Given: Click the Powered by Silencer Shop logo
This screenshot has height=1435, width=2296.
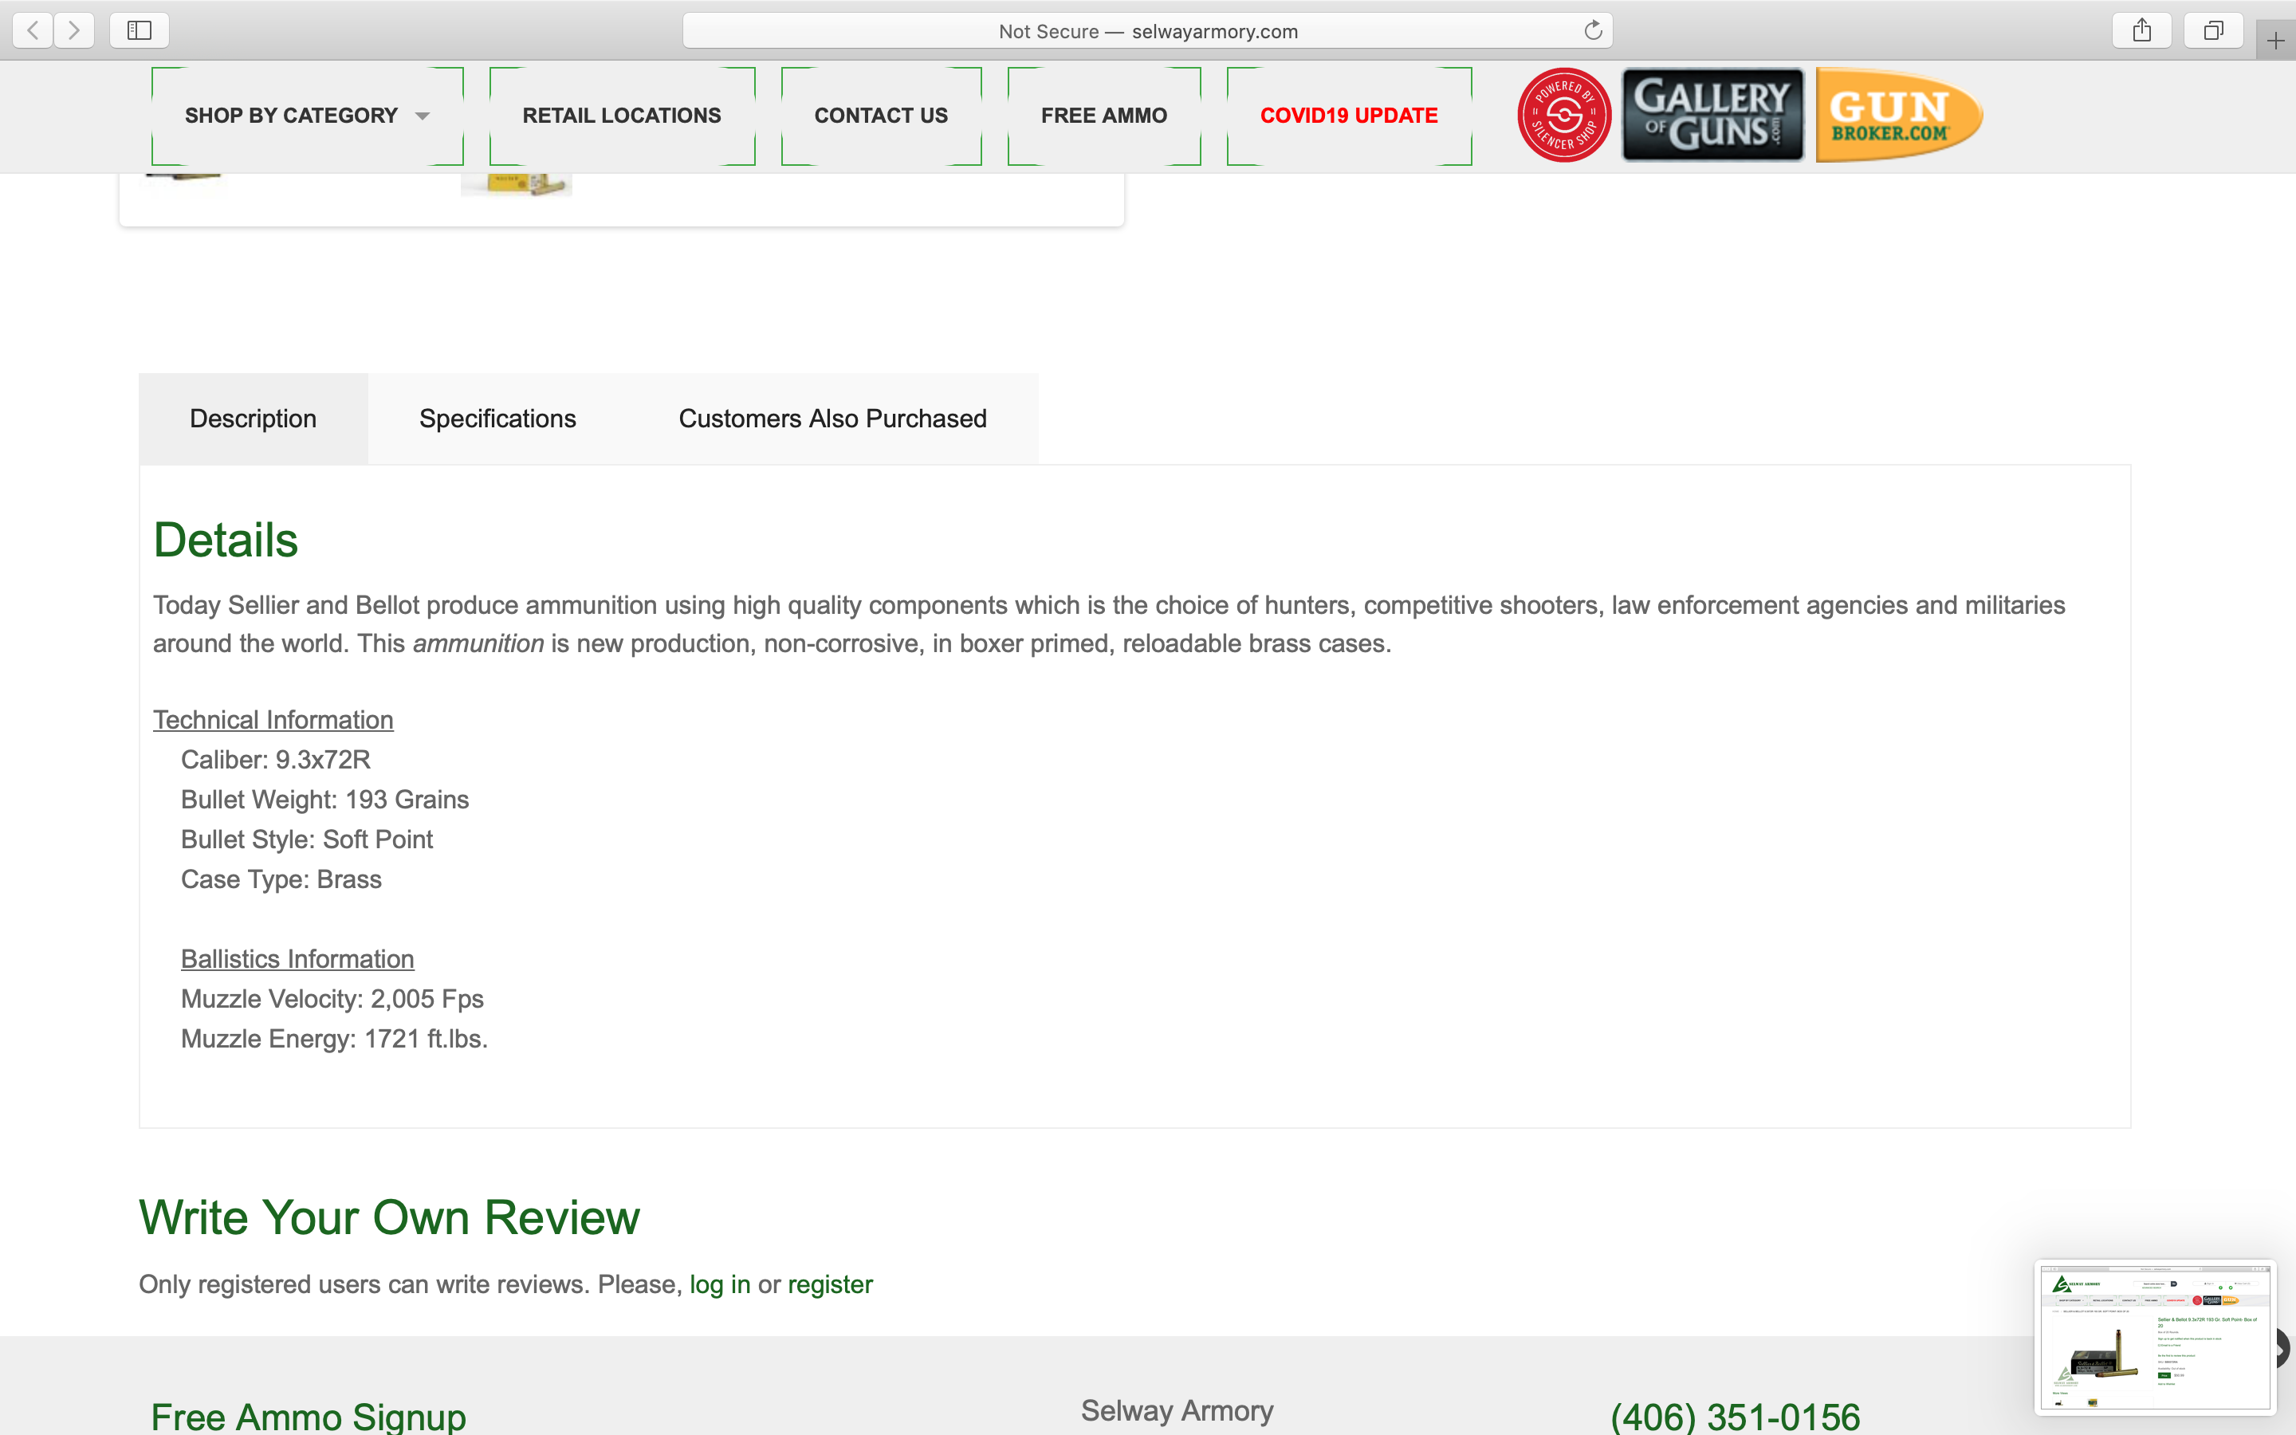Looking at the screenshot, I should (x=1564, y=115).
